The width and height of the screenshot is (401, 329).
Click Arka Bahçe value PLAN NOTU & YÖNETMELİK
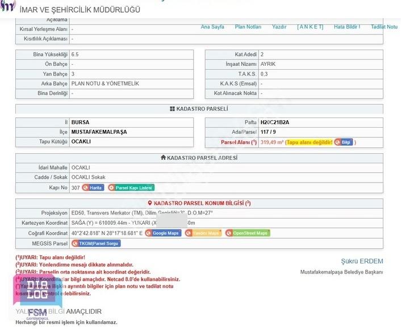[105, 83]
